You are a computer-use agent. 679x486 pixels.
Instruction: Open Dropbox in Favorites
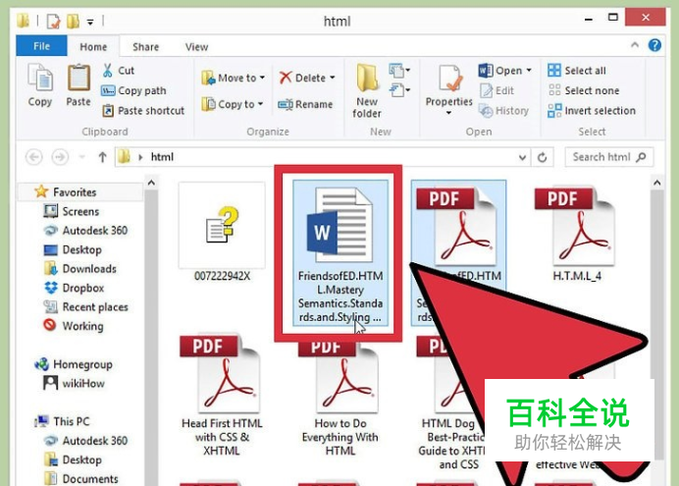pos(83,288)
